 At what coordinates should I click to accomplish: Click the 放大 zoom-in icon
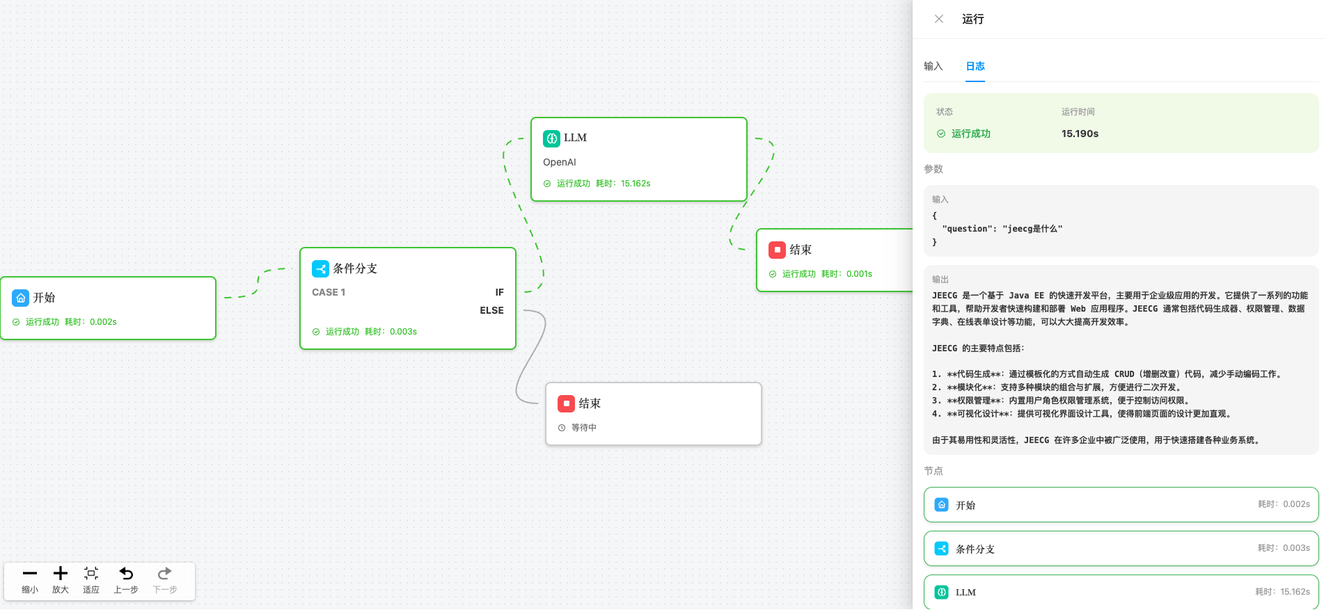[x=61, y=573]
